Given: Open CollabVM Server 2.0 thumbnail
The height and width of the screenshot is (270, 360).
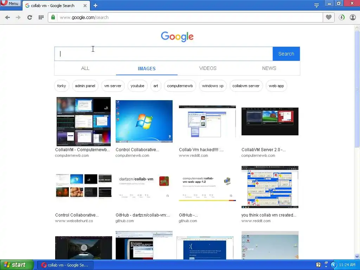Looking at the screenshot, I should point(270,121).
